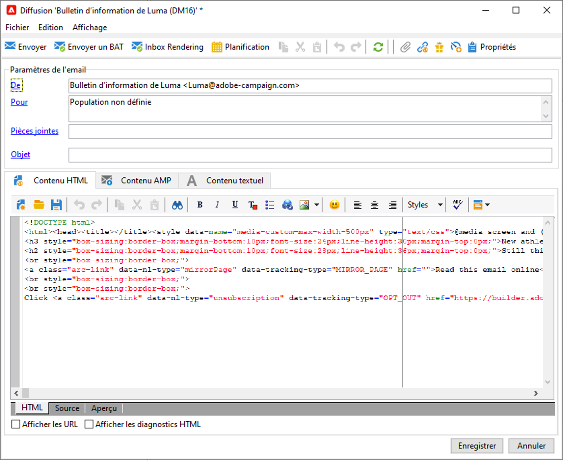
Task: Expand the orange layout options dropdown arrow
Action: [x=487, y=205]
